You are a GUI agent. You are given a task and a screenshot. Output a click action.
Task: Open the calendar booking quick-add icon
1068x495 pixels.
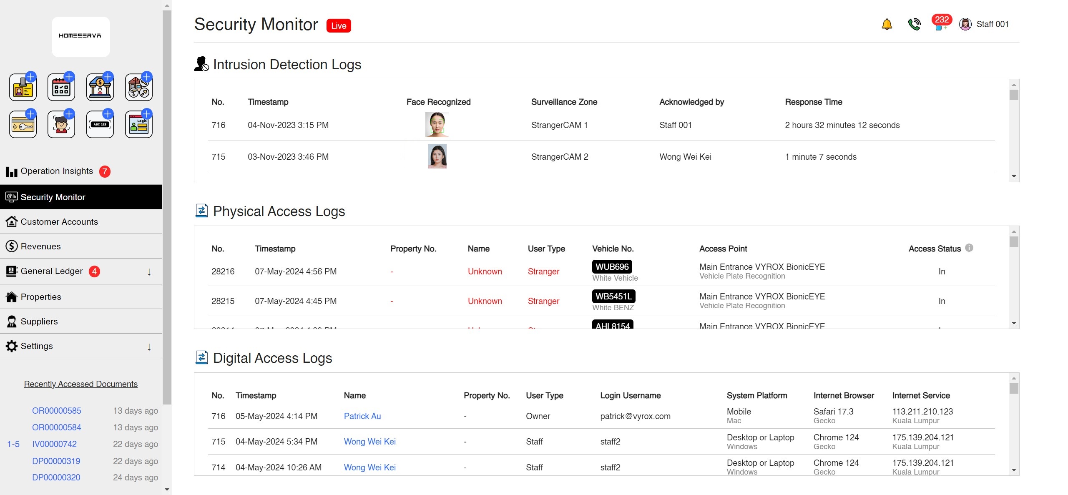[x=61, y=86]
